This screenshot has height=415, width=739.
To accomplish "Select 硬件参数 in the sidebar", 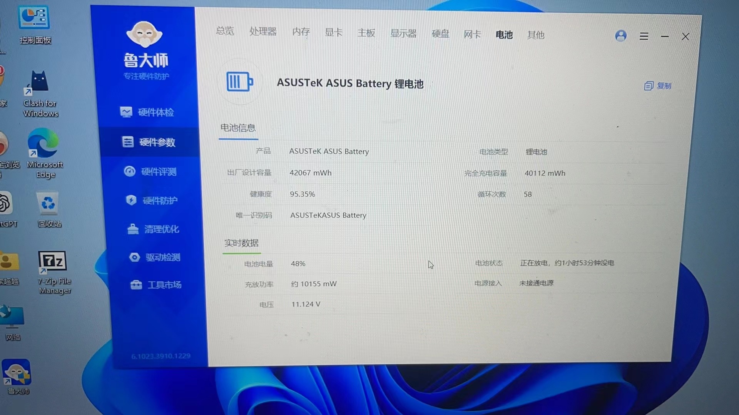I will 149,142.
